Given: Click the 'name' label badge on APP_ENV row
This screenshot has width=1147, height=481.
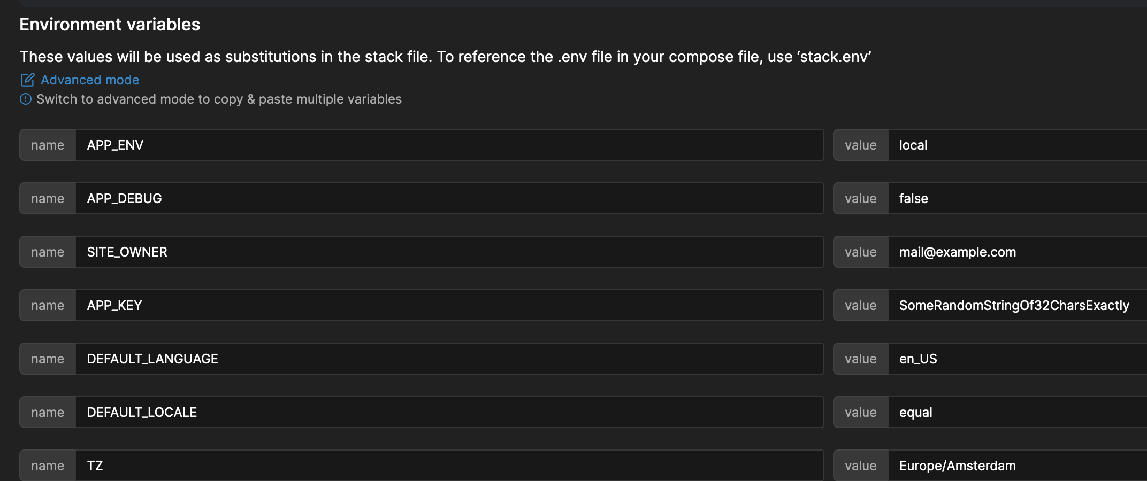Looking at the screenshot, I should click(x=47, y=145).
